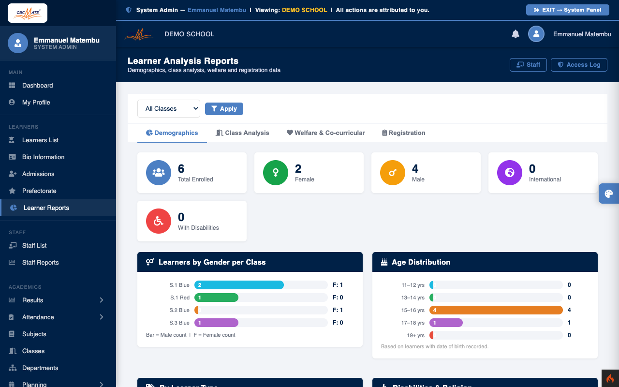Click the Admissions add-user icon
Image resolution: width=619 pixels, height=387 pixels.
click(x=13, y=174)
